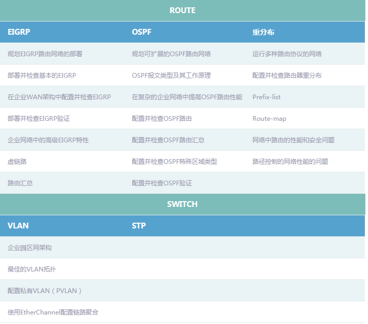Select the EIGRP column header

pos(19,32)
